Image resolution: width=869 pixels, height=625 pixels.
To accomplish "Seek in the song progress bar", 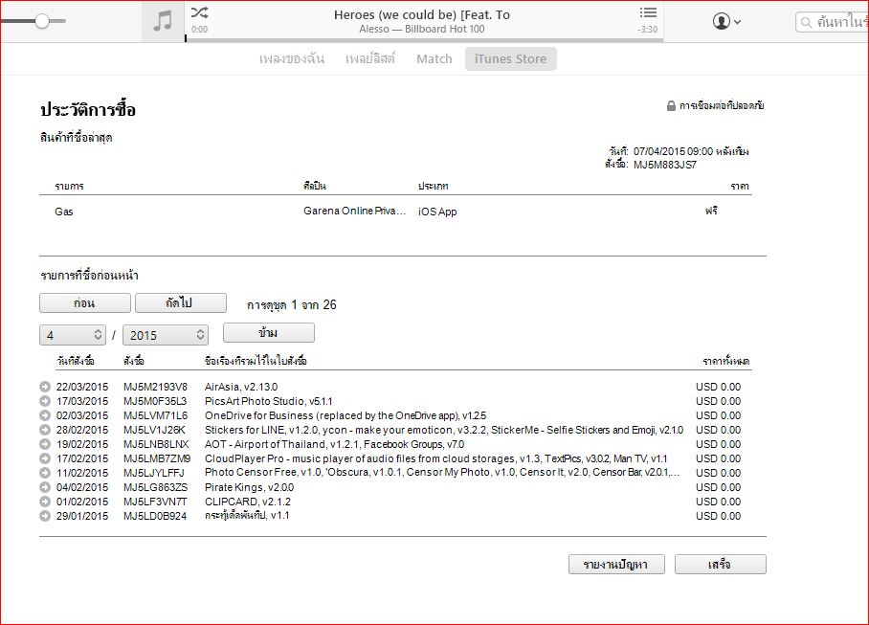I will [x=424, y=40].
